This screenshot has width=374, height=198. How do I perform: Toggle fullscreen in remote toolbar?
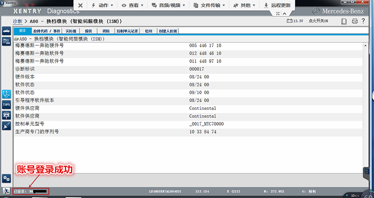278,14
